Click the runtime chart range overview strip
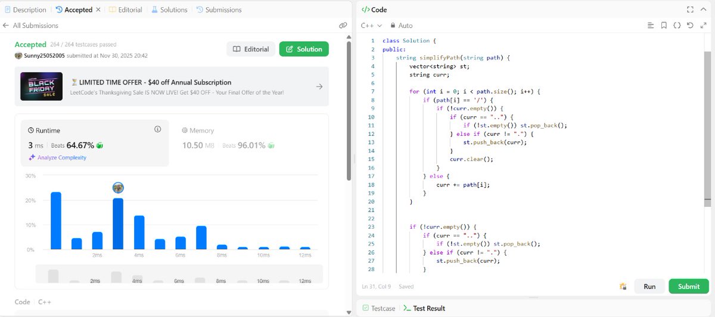715x317 pixels. [179, 275]
